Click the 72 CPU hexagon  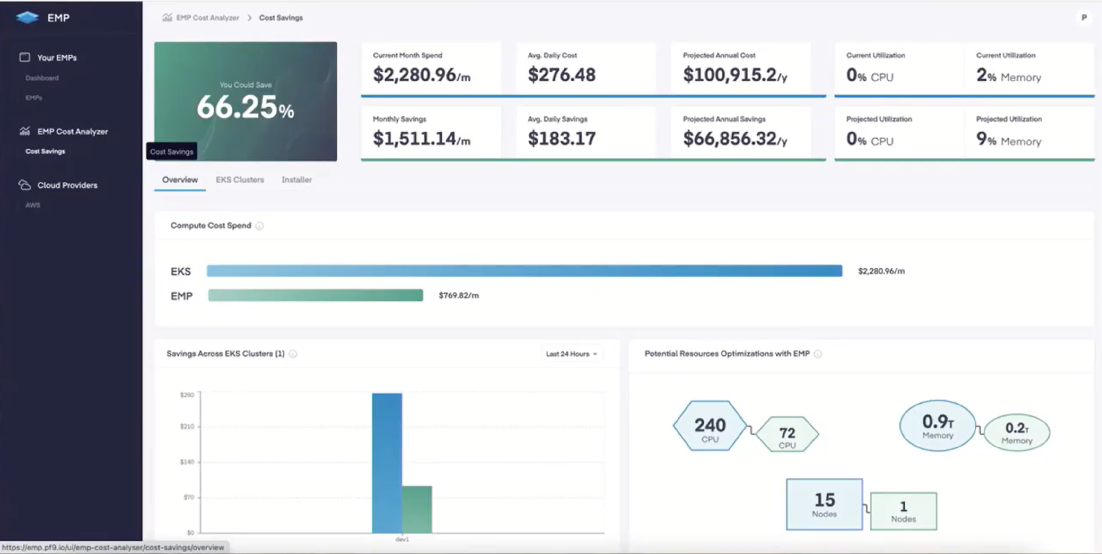coord(787,434)
